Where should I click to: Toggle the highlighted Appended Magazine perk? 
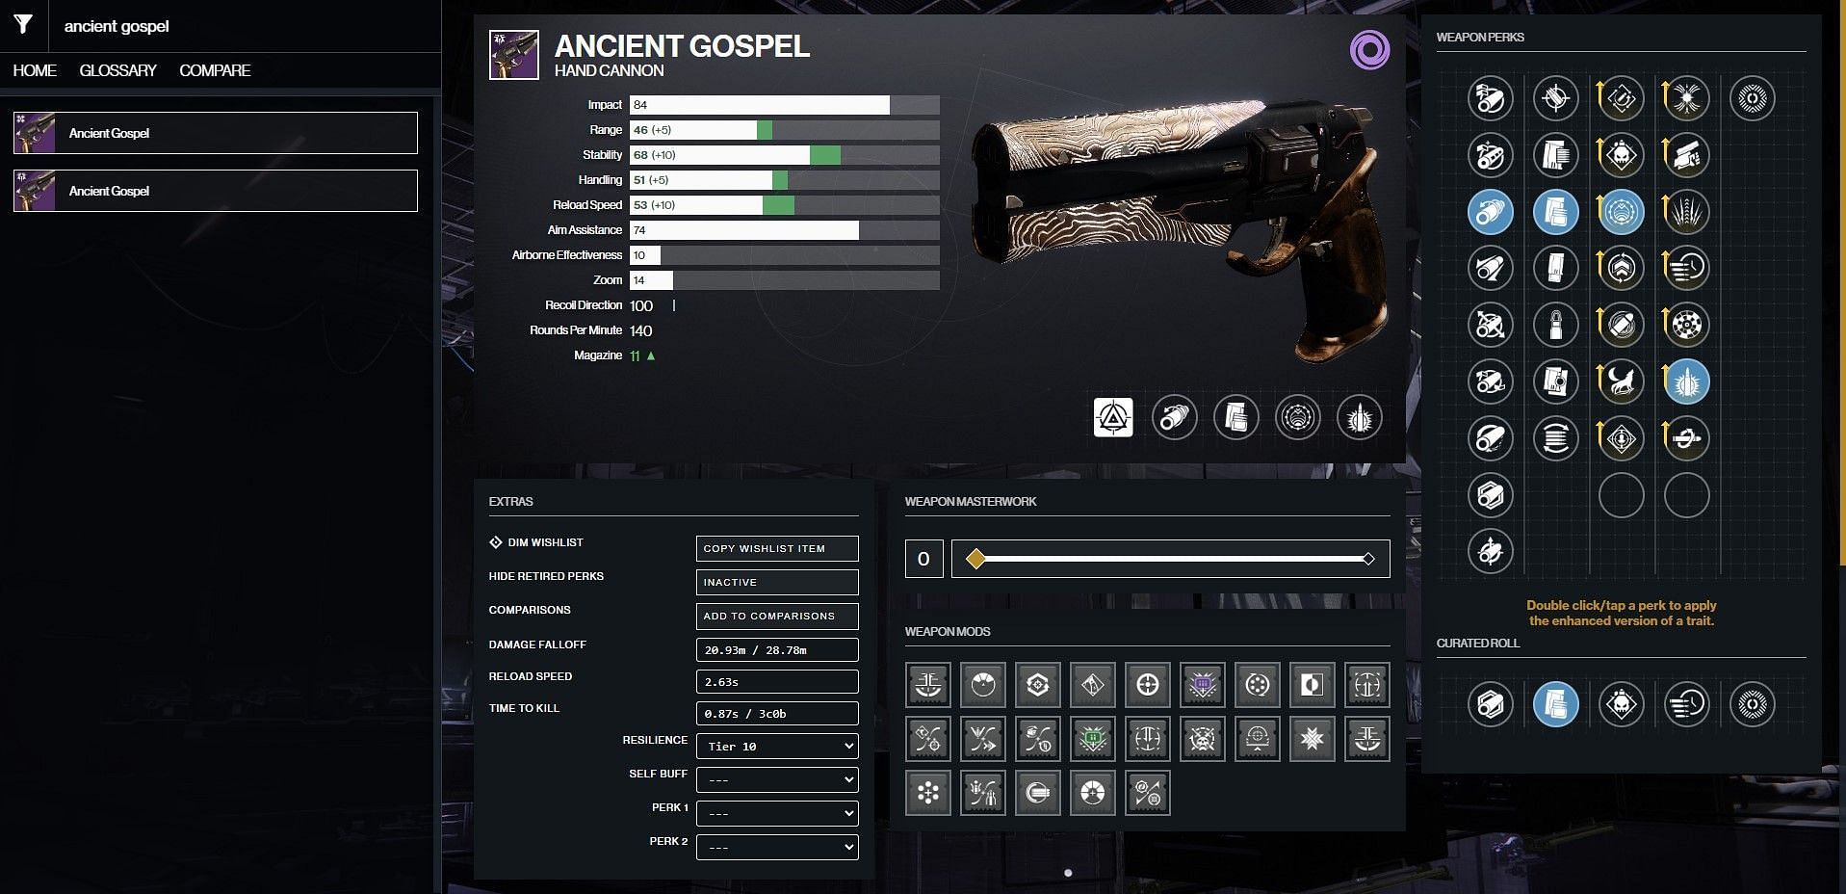[1556, 211]
